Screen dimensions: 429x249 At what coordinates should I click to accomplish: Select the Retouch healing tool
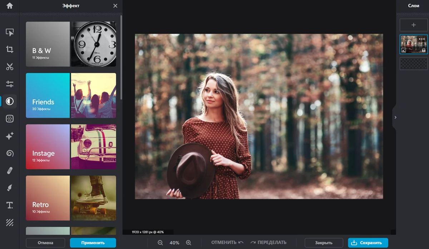(x=10, y=171)
